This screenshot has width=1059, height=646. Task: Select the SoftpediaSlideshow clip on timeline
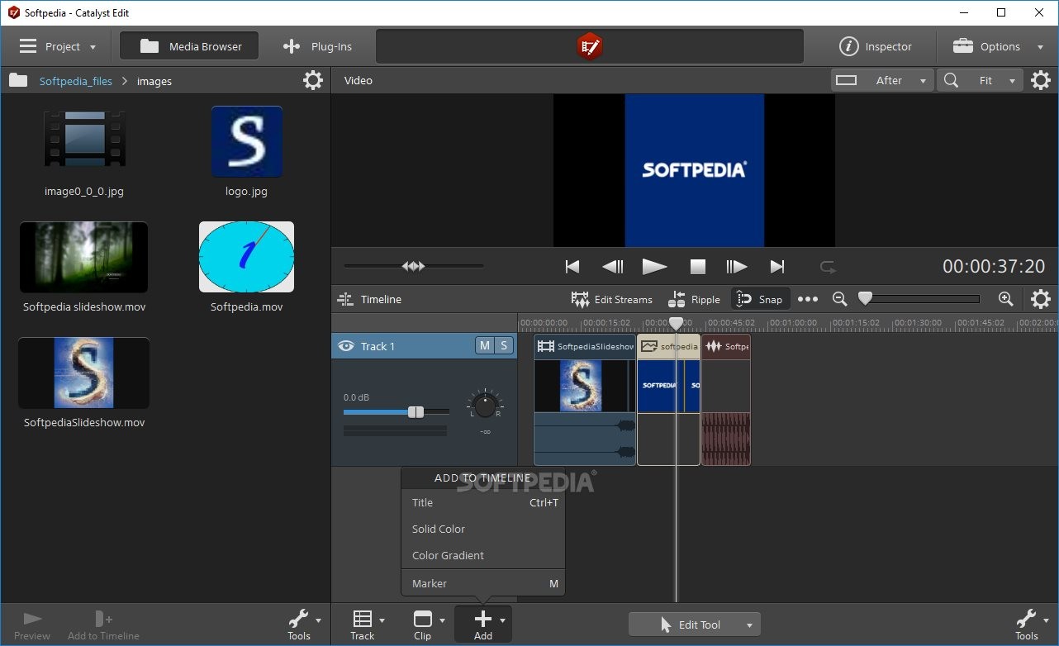[585, 400]
